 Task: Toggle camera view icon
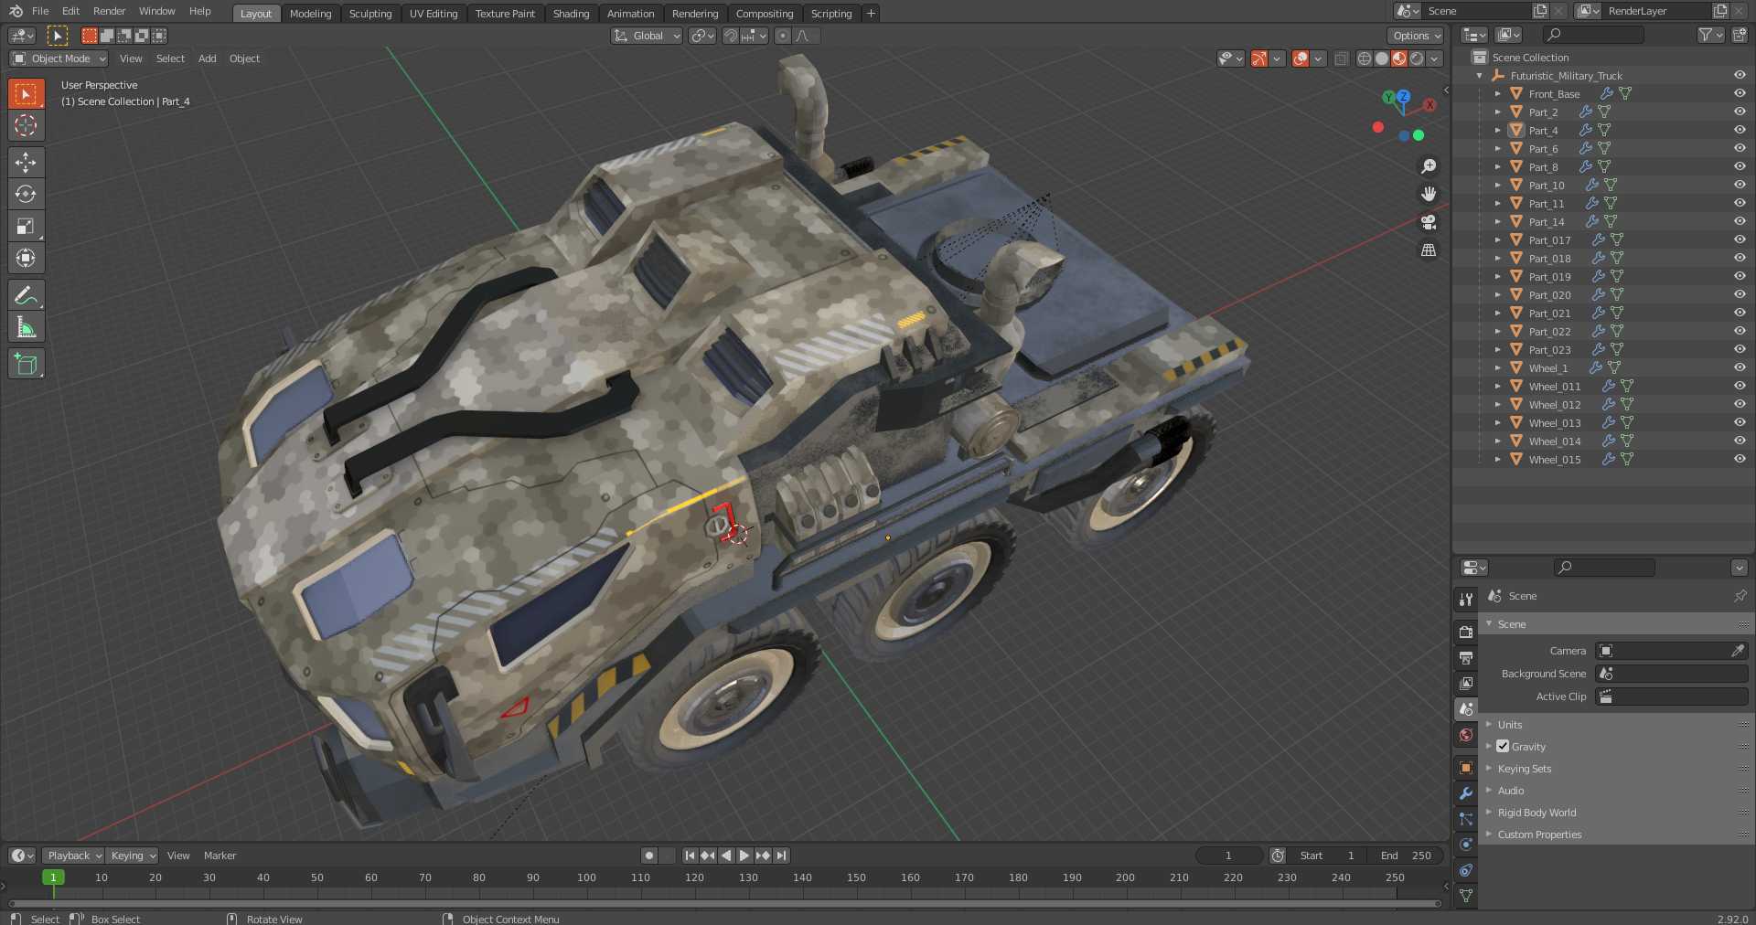1429,222
